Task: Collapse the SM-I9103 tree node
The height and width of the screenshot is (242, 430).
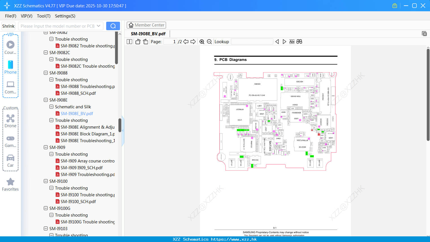Action: click(46, 228)
